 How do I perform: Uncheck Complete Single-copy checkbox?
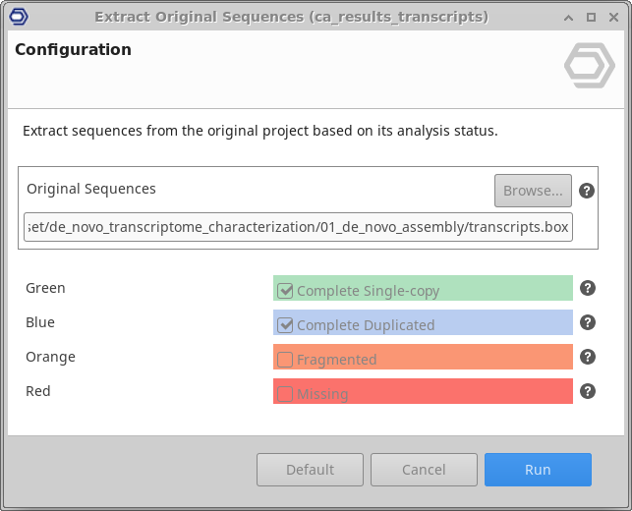(285, 291)
